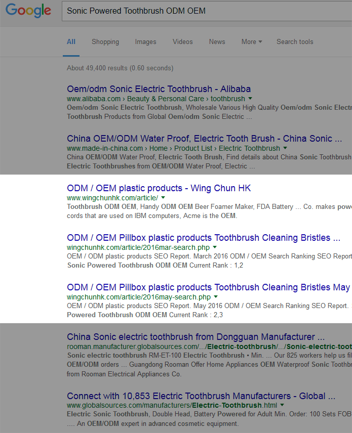The width and height of the screenshot is (352, 433).
Task: Expand dropdown arrow beside 2016mar-search.php URL
Action: (215, 247)
